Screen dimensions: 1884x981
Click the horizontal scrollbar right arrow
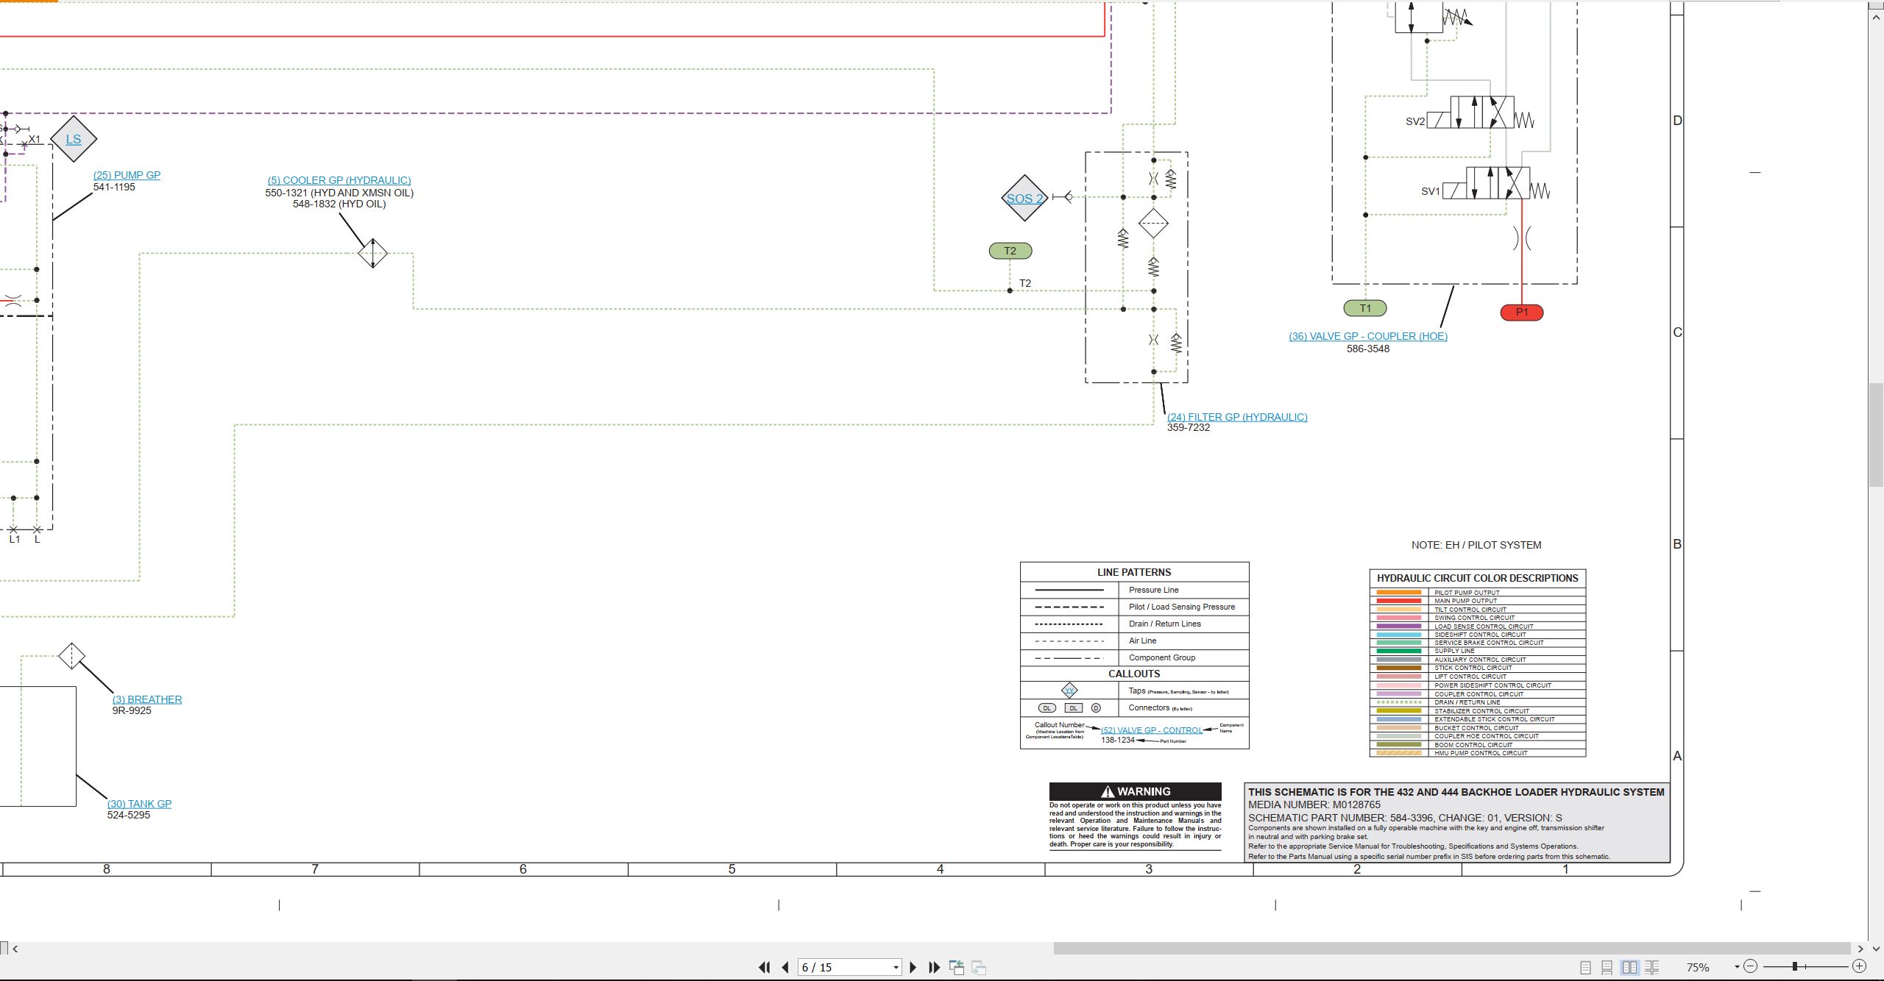[x=1860, y=949]
